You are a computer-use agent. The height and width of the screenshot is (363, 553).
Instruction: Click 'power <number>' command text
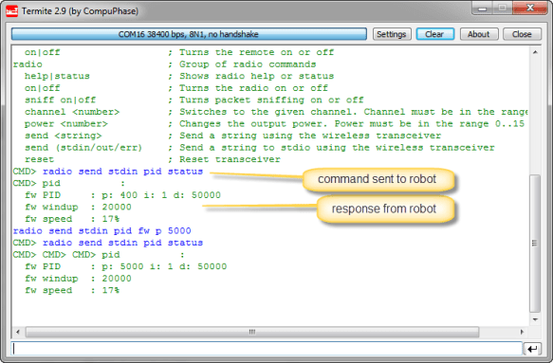66,124
